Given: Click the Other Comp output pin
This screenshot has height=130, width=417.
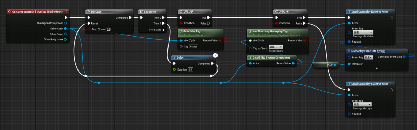Looking at the screenshot, I should point(65,34).
